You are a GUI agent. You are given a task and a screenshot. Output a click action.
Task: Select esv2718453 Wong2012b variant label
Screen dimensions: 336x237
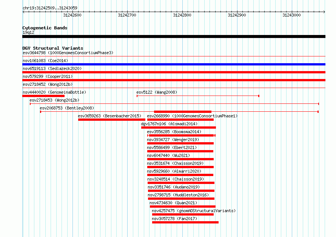tap(54, 100)
